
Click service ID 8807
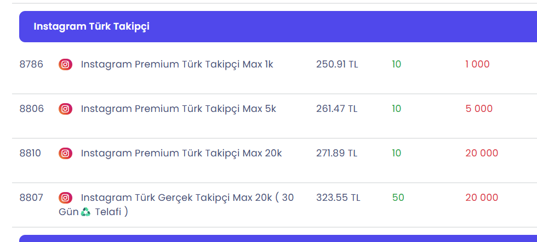coord(32,198)
